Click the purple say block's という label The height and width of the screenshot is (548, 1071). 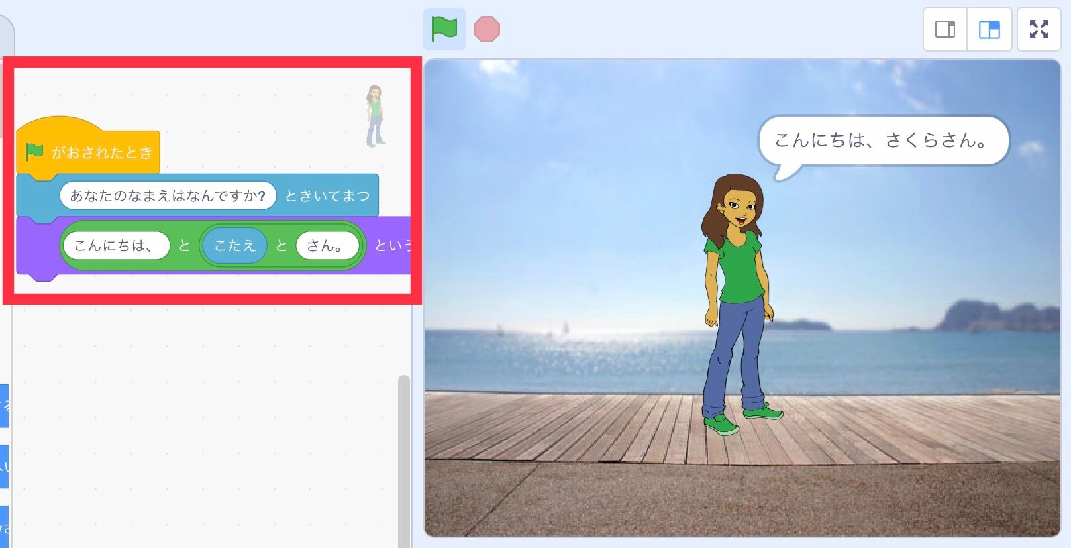392,246
